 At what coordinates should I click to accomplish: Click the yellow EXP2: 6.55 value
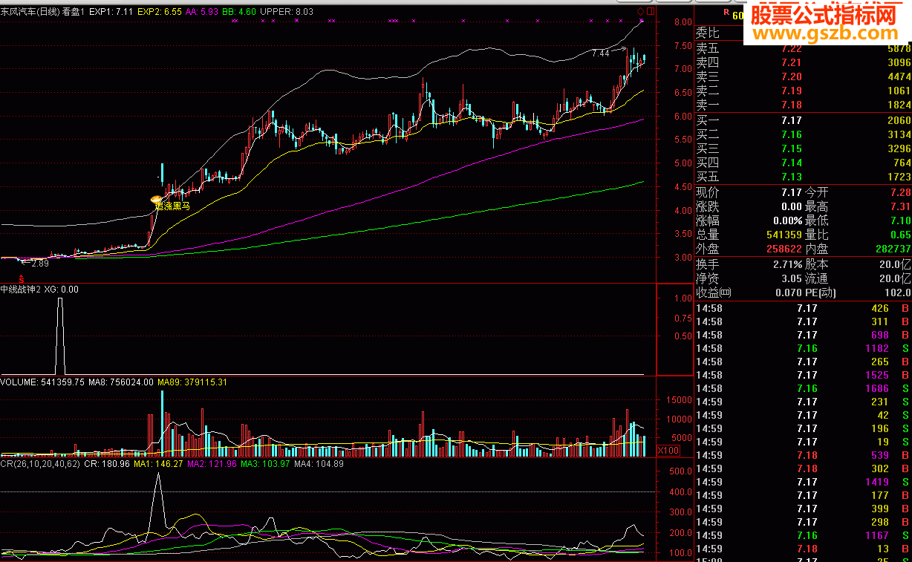tap(160, 12)
